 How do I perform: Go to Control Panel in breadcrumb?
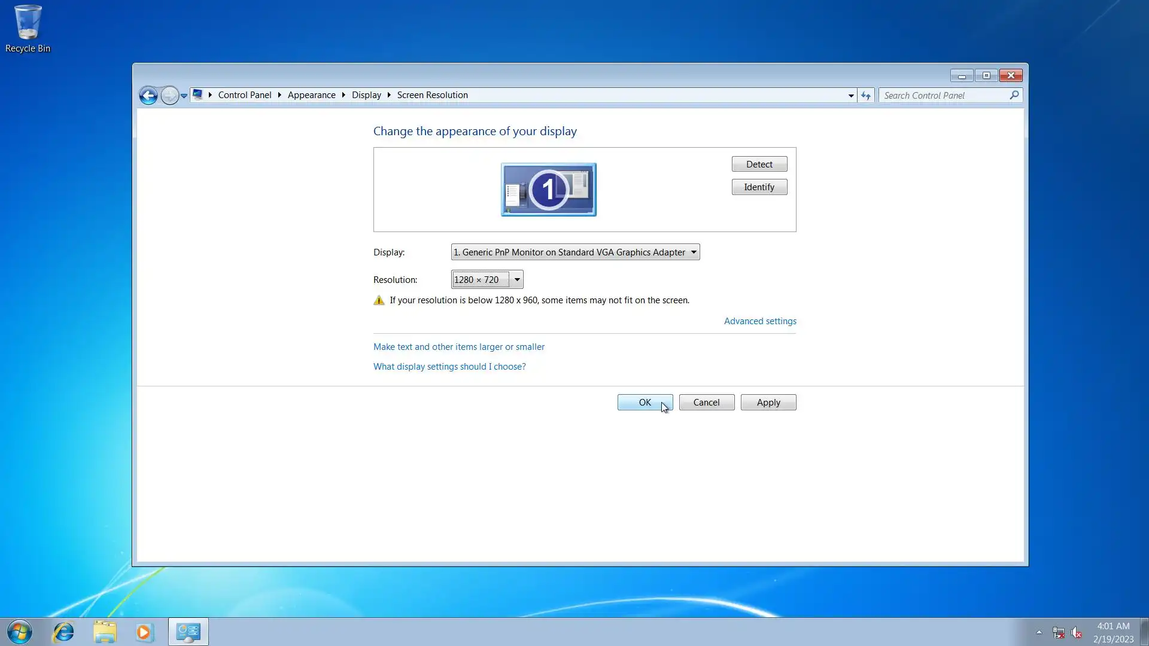tap(244, 95)
